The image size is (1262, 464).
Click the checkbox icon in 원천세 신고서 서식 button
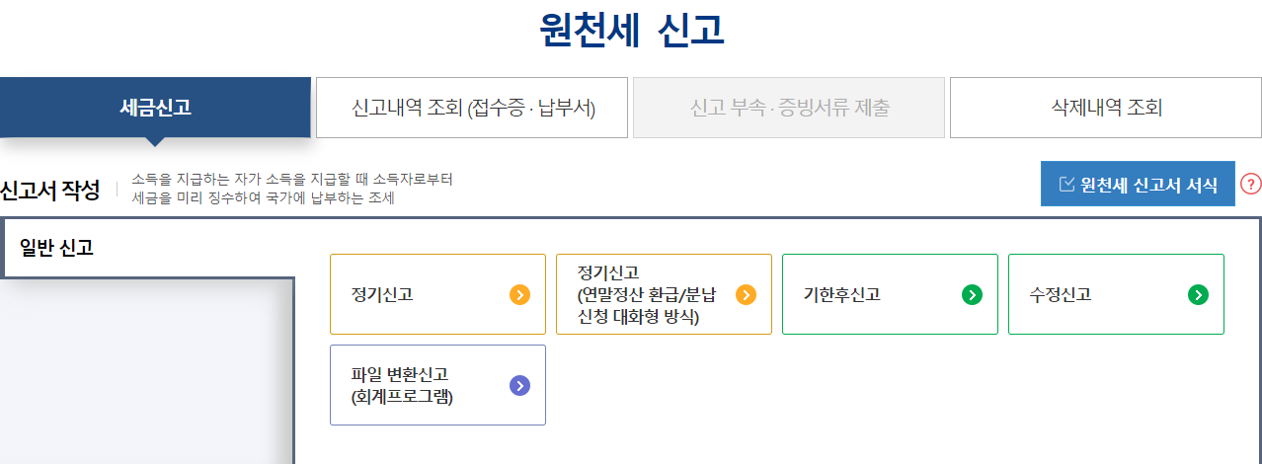point(1065,185)
